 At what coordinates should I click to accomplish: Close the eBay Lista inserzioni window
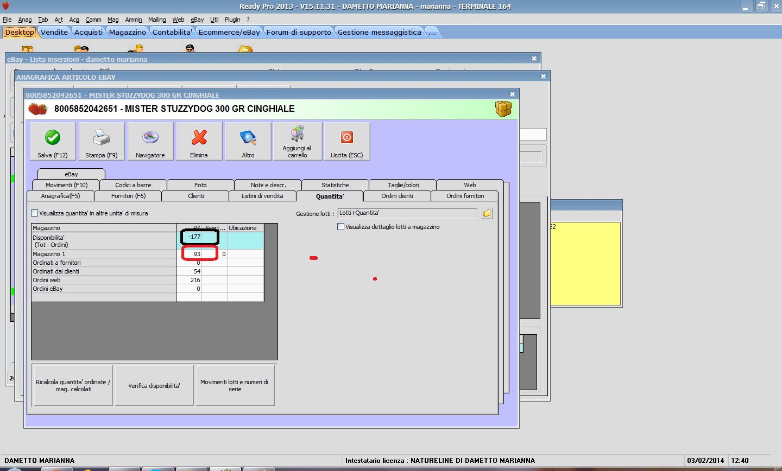click(x=534, y=59)
